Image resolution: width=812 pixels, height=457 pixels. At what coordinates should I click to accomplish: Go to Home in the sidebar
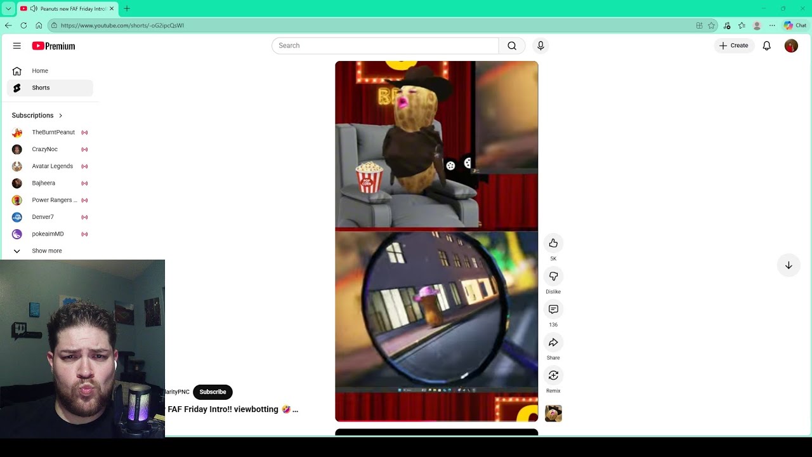[50, 71]
